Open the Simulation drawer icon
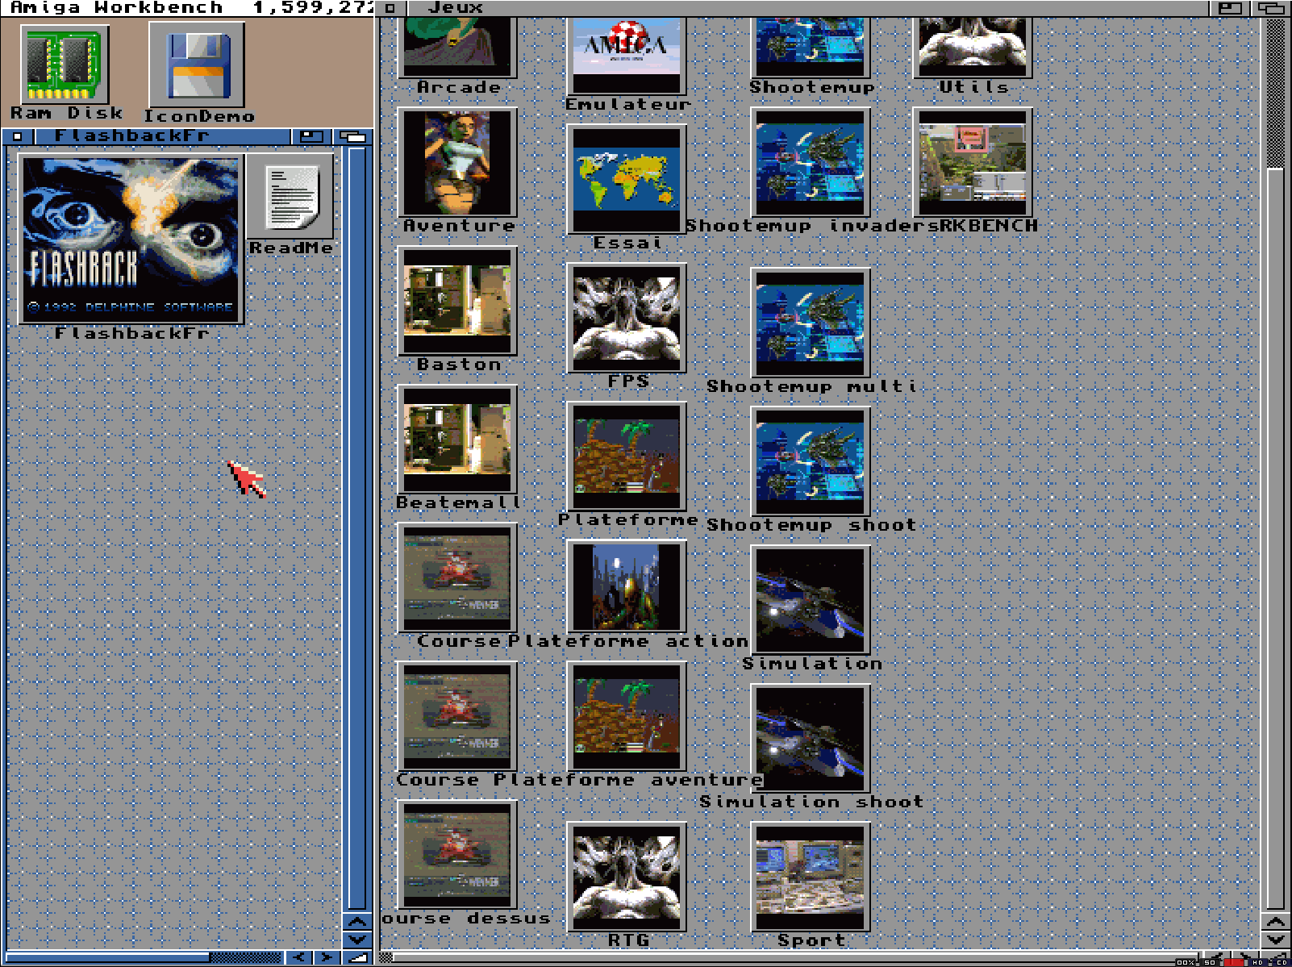Image resolution: width=1292 pixels, height=967 pixels. (x=811, y=600)
